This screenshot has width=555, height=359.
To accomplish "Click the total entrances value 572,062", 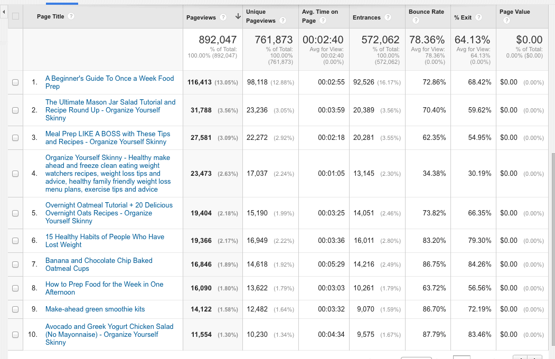I will click(x=381, y=40).
